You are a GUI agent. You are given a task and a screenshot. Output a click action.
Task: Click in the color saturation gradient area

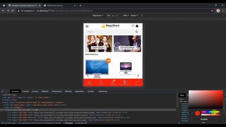tap(206, 99)
